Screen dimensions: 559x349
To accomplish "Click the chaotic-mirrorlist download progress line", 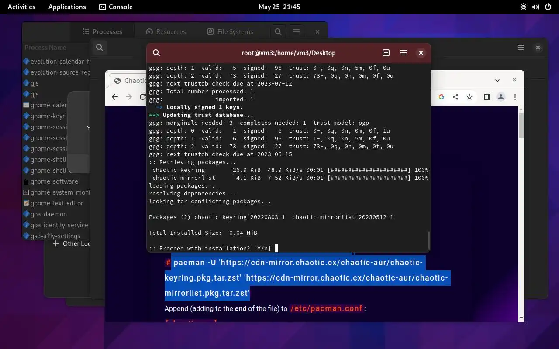I will click(x=289, y=178).
